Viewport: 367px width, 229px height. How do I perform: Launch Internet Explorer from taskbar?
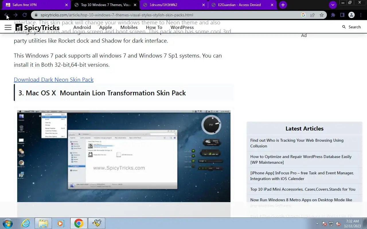[x=26, y=223]
